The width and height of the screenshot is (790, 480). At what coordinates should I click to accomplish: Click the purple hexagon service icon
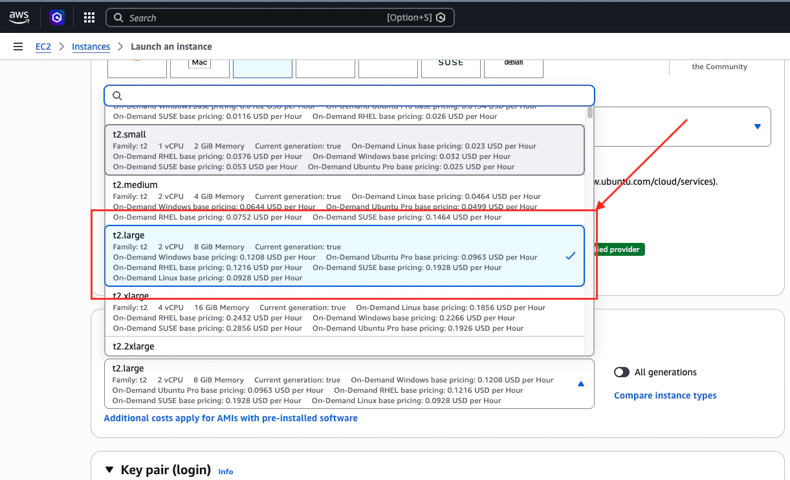pyautogui.click(x=57, y=17)
